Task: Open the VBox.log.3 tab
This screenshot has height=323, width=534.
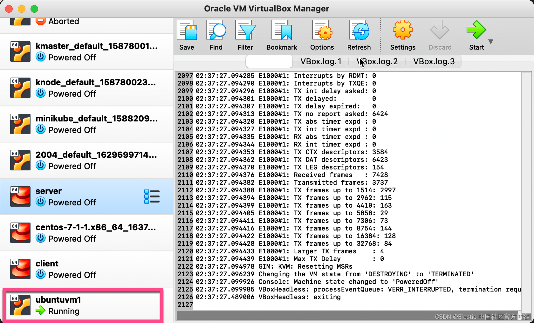Action: click(434, 61)
